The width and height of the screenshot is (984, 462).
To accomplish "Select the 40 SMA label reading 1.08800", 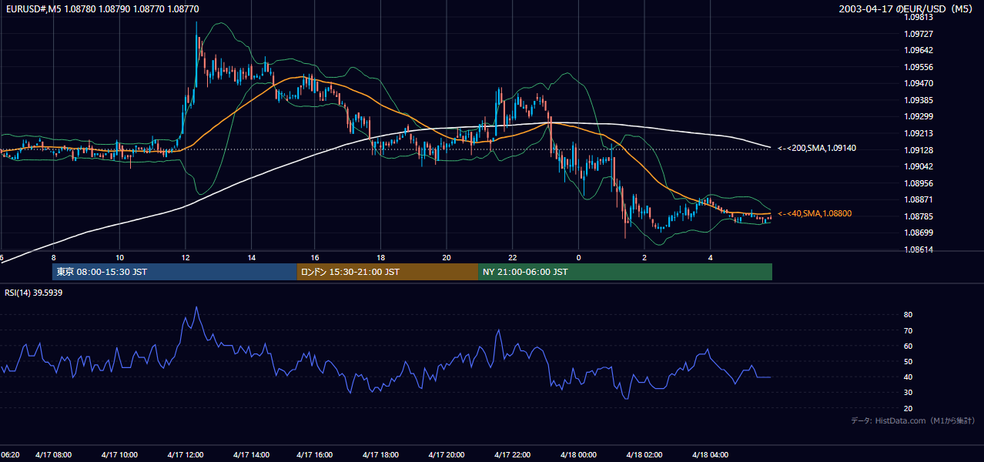I will click(815, 213).
